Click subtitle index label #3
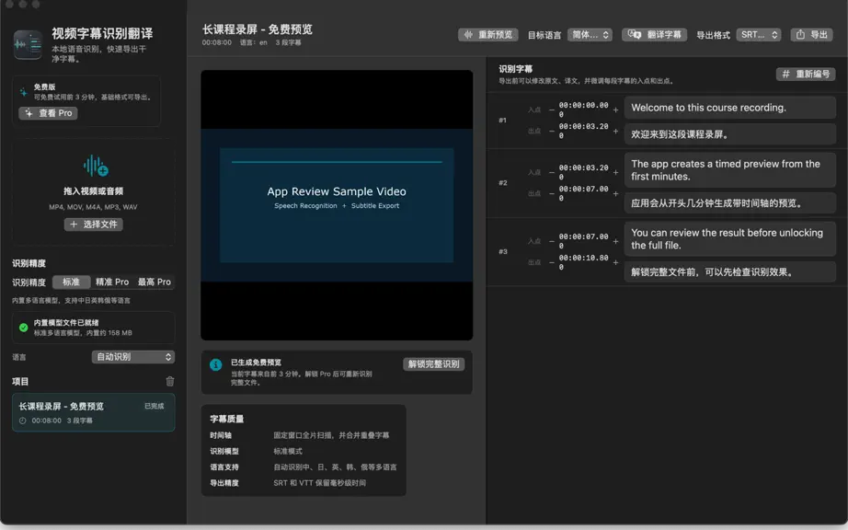 tap(503, 251)
